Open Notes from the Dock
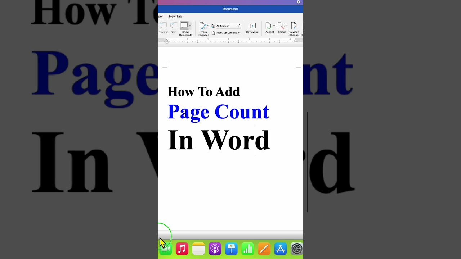The image size is (461, 259). coord(198,249)
